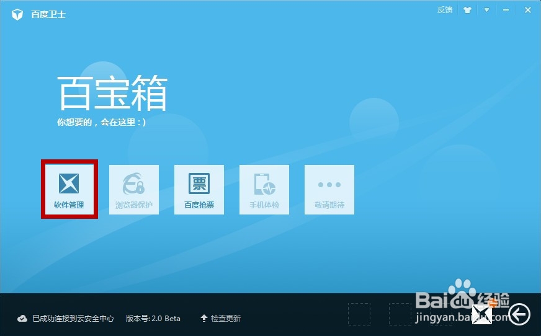Launch the 百度抢票 ticket tool
The height and width of the screenshot is (336, 541).
(199, 189)
